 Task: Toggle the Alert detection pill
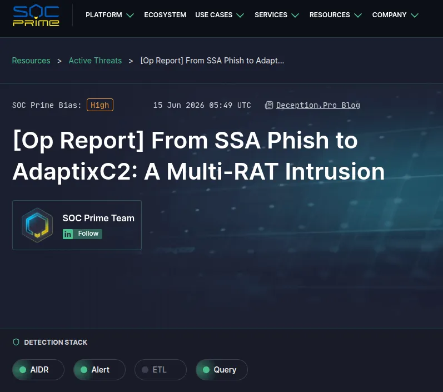point(99,370)
